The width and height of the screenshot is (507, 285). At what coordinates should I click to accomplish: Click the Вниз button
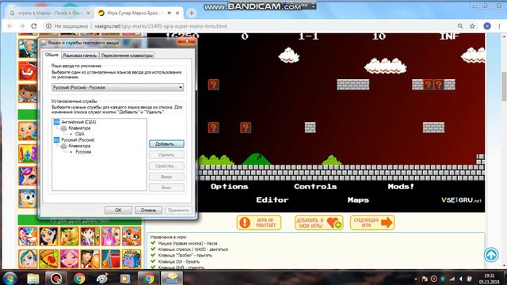click(x=166, y=188)
